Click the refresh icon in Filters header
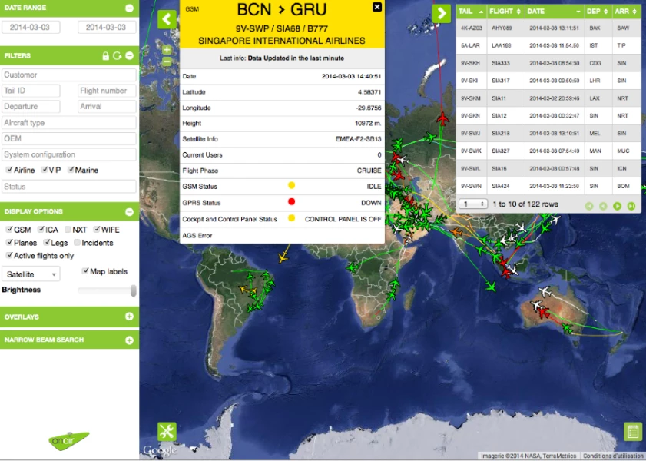This screenshot has width=646, height=461. [118, 56]
